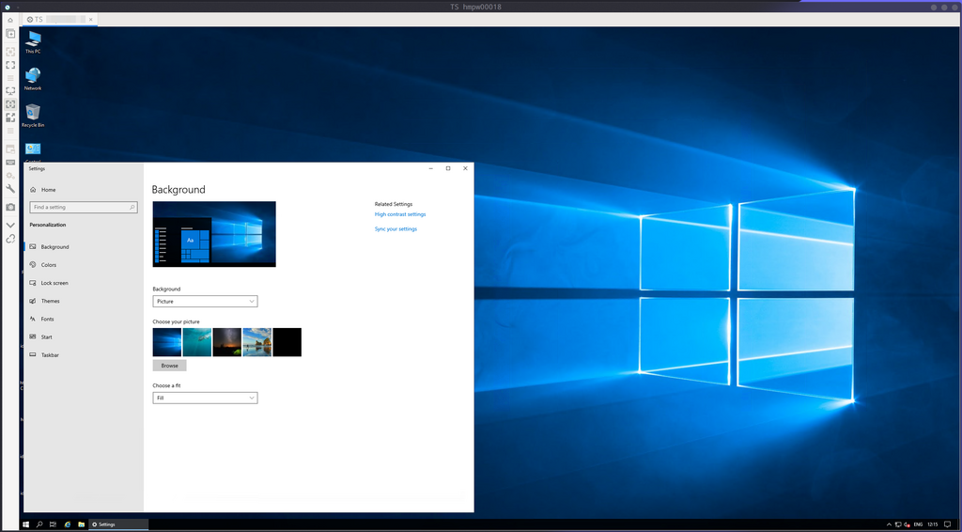
Task: Open the Background type dropdown showing Picture
Action: pos(205,302)
